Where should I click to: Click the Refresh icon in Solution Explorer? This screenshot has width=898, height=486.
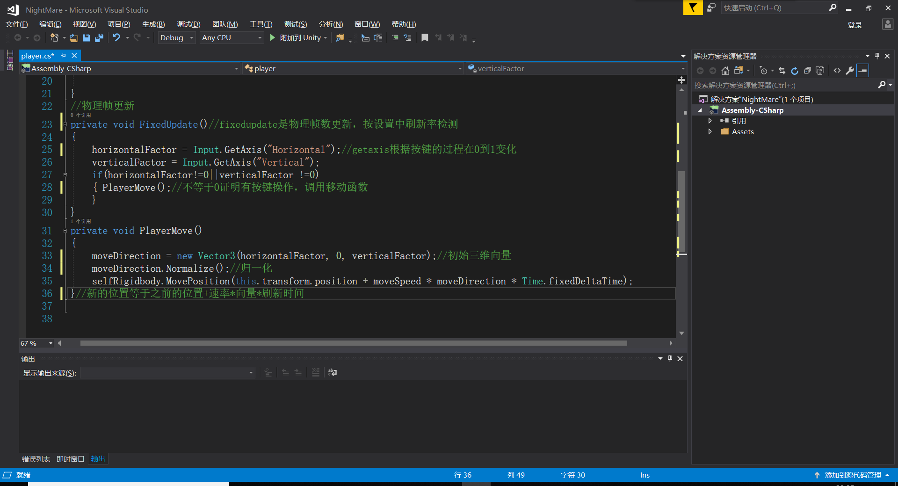point(795,71)
